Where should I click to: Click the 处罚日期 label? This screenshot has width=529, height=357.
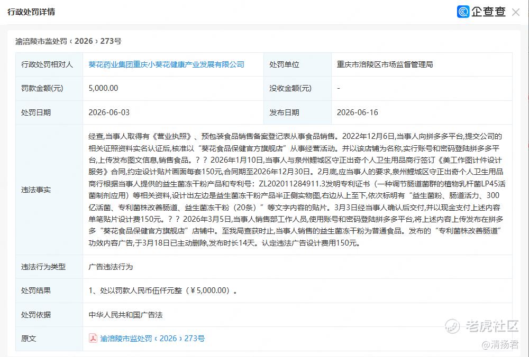pos(36,112)
